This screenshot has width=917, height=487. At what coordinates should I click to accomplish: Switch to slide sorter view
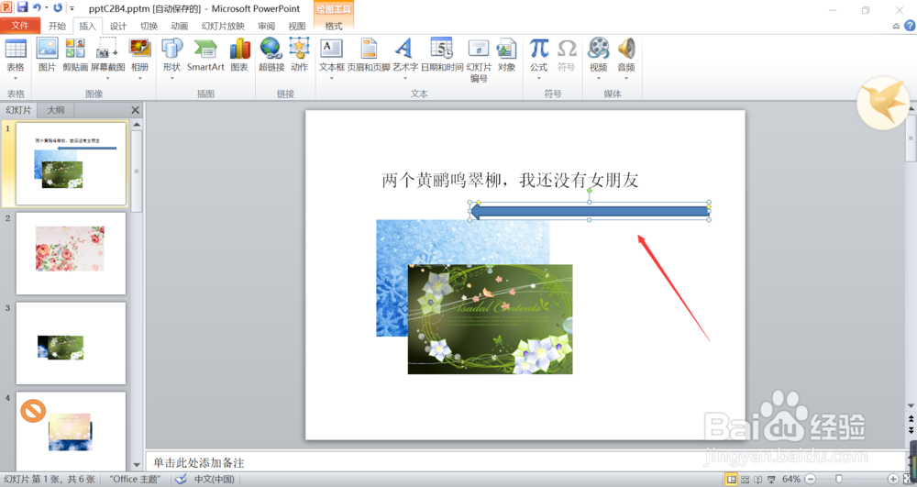(745, 479)
